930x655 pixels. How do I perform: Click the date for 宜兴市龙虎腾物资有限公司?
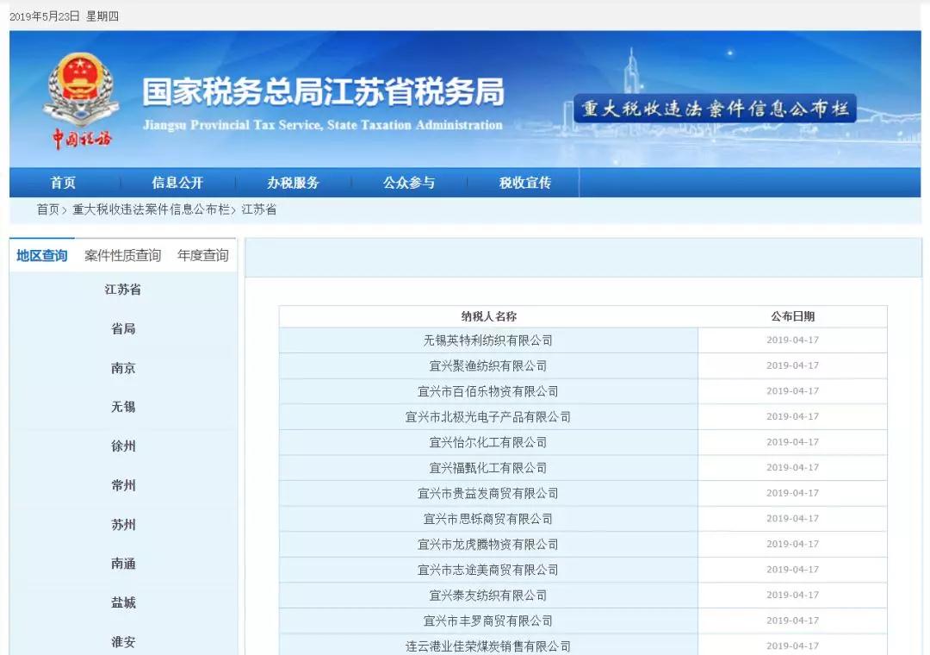[792, 545]
